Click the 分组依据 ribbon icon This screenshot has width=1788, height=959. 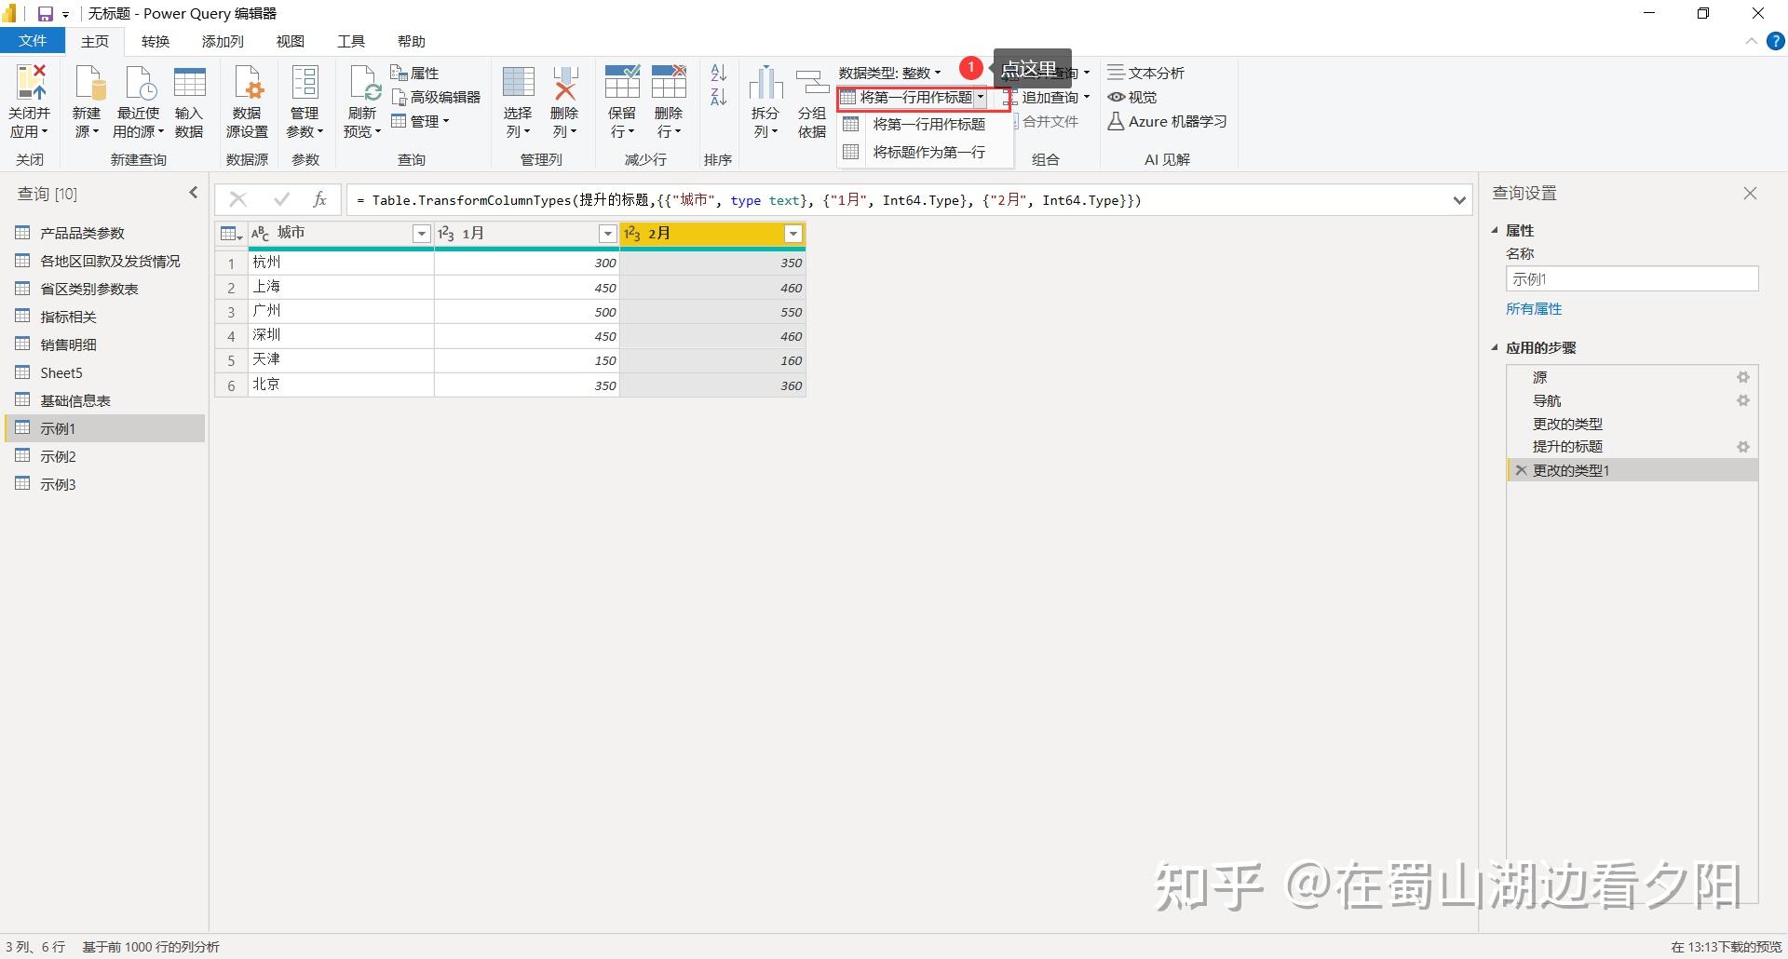812,84
